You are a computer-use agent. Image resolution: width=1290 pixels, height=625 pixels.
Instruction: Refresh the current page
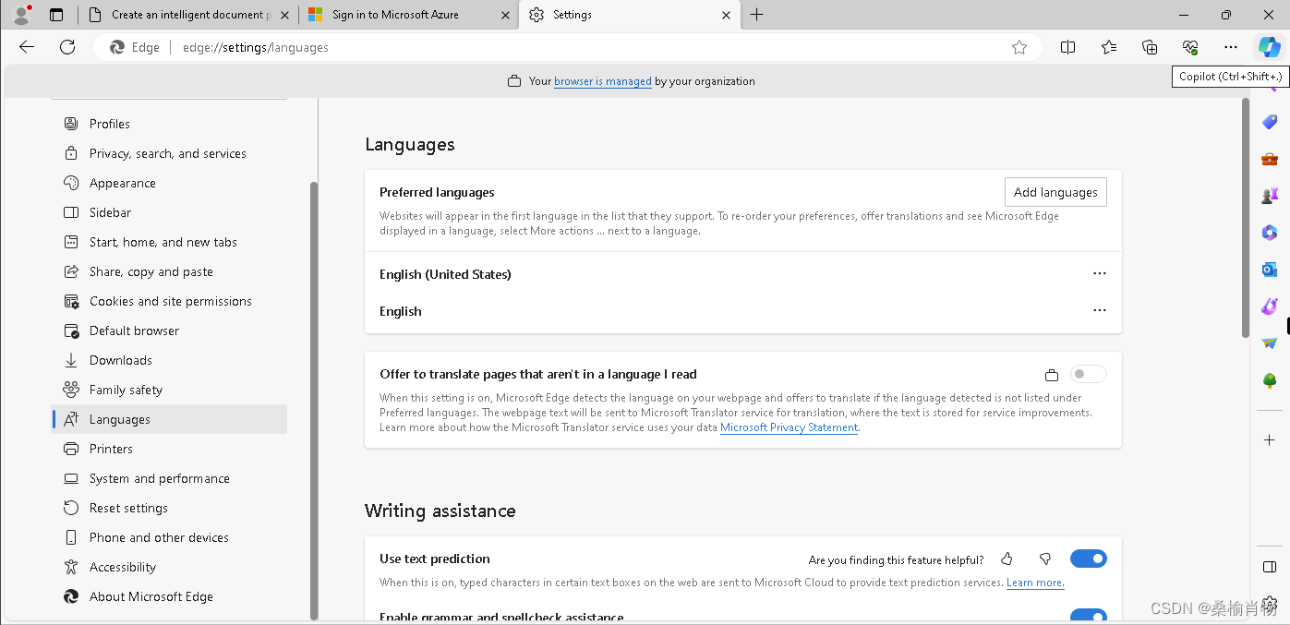click(x=67, y=47)
